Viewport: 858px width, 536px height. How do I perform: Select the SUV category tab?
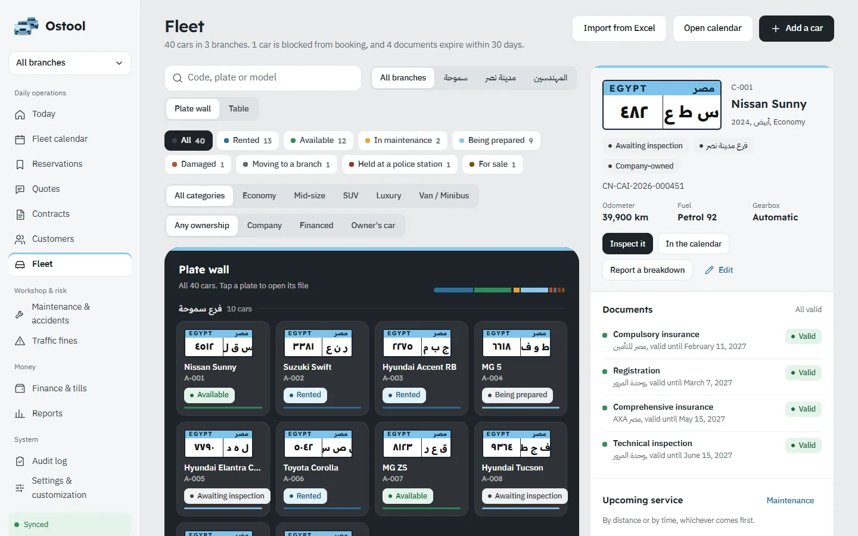[350, 196]
